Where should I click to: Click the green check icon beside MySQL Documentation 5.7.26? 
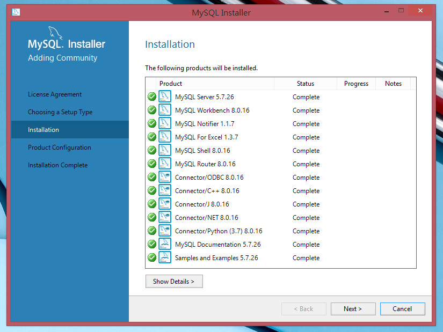[152, 244]
